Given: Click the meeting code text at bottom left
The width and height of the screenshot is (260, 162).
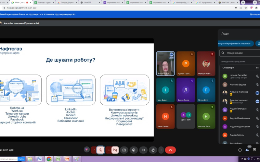Looking at the screenshot, I should [6, 150].
